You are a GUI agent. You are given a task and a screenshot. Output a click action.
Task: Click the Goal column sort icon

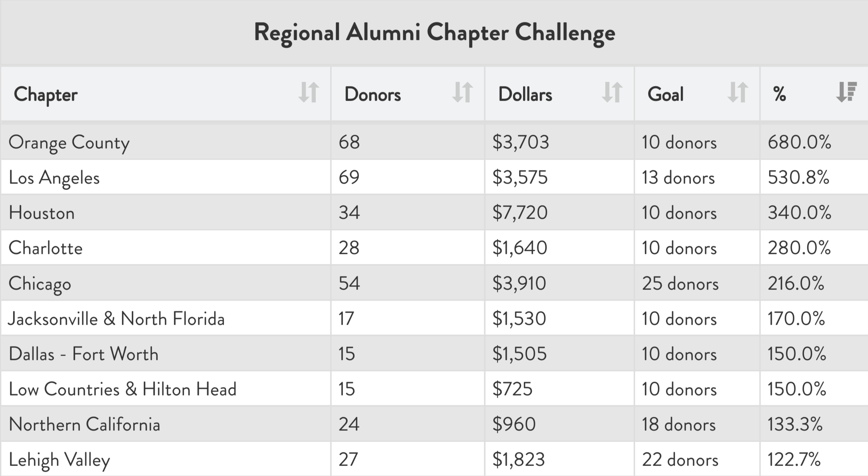[737, 92]
